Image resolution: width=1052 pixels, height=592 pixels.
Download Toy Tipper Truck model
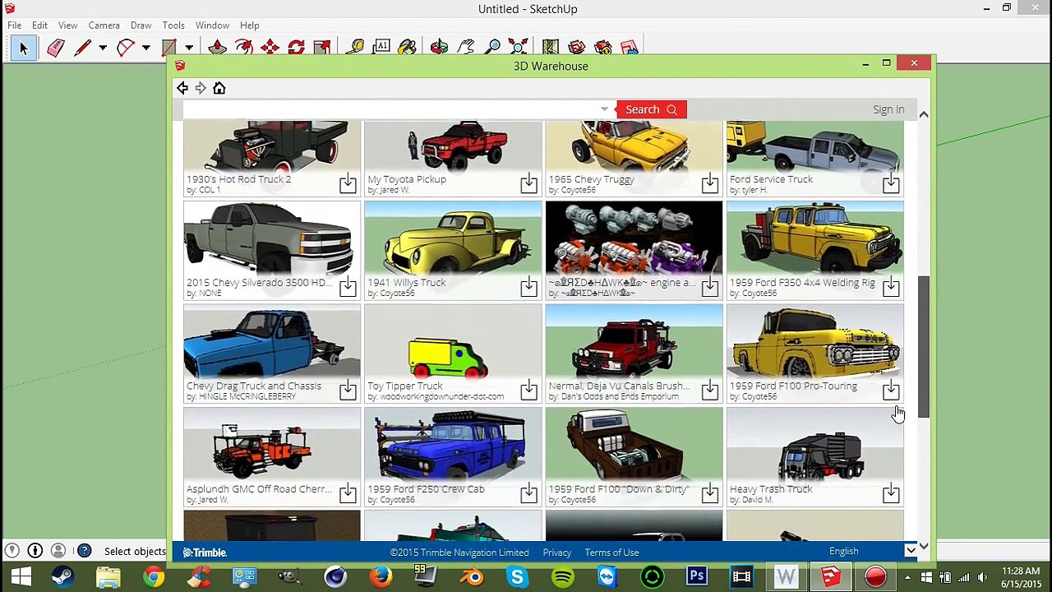click(528, 391)
